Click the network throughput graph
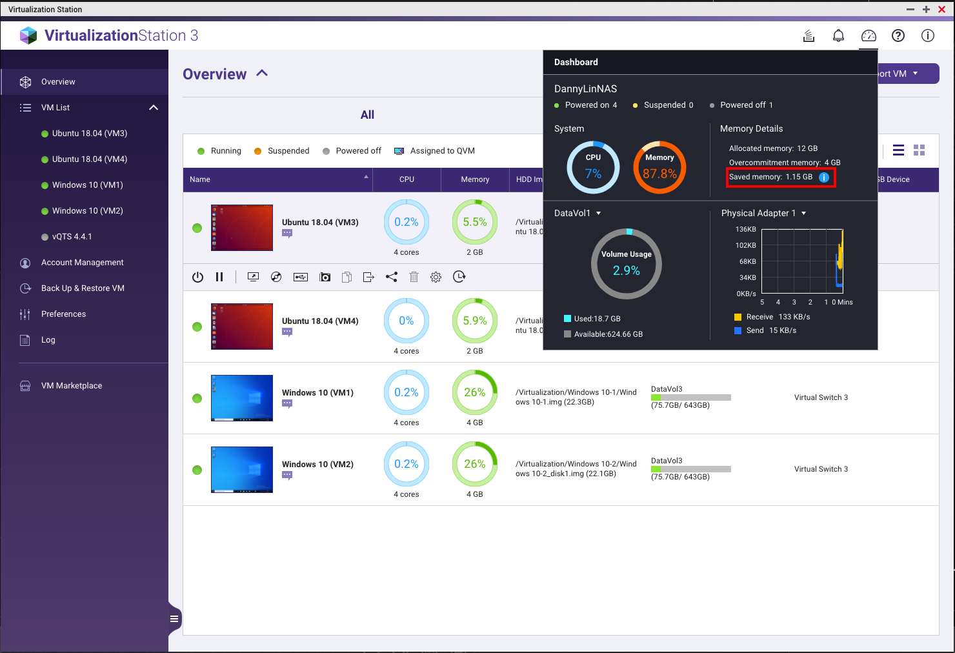Viewport: 955px width, 653px height. pos(802,261)
